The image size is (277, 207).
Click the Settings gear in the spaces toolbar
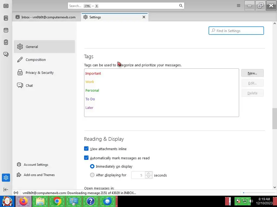(6, 178)
